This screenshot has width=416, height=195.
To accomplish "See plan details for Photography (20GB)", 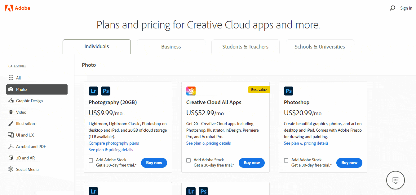I will point(111,150).
